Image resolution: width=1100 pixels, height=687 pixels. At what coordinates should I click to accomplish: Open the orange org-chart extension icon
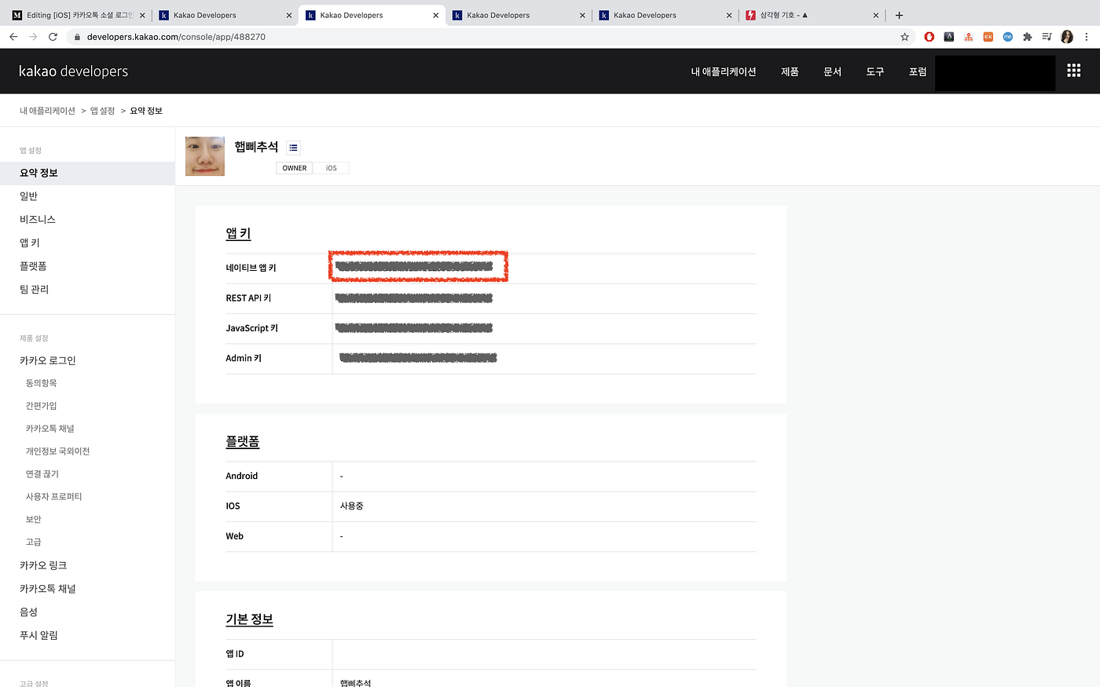tap(969, 37)
